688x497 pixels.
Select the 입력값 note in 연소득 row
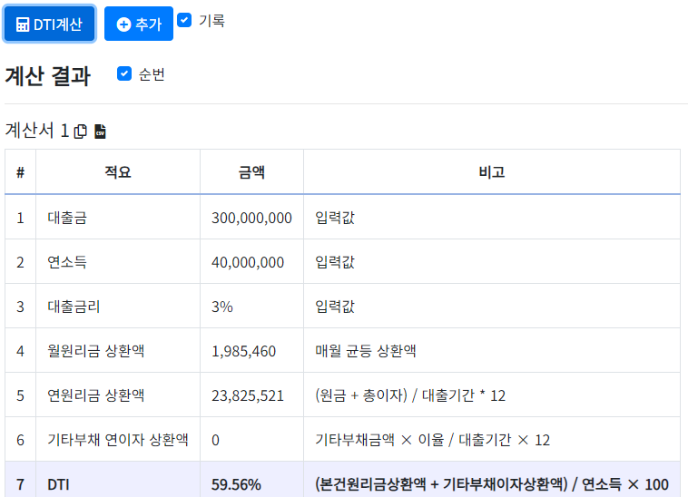click(335, 262)
